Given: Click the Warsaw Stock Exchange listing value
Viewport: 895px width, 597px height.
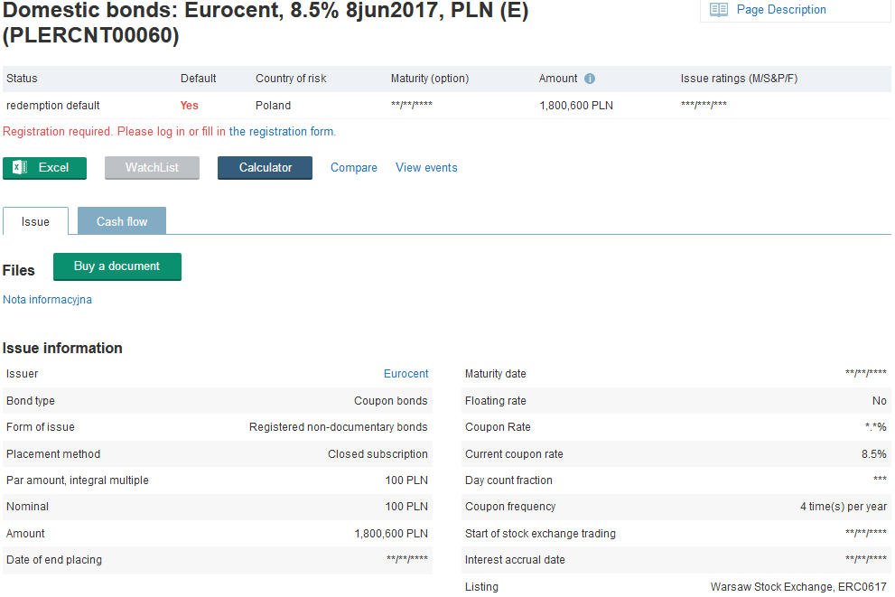Looking at the screenshot, I should tap(798, 587).
